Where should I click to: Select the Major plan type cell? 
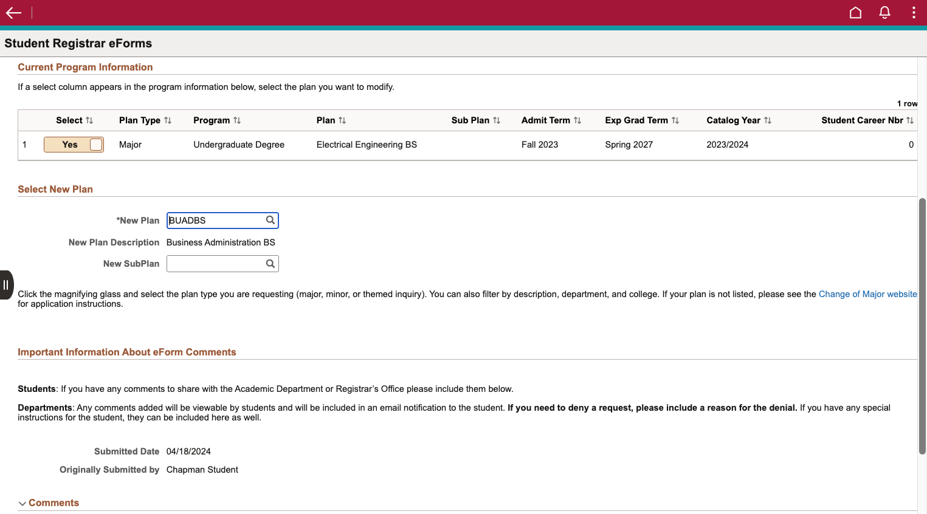(130, 145)
